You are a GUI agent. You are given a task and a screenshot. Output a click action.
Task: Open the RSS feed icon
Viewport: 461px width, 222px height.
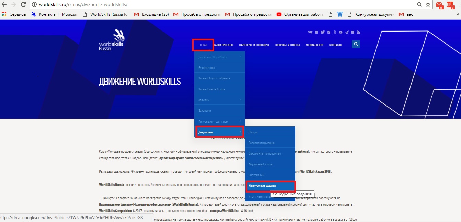358,32
